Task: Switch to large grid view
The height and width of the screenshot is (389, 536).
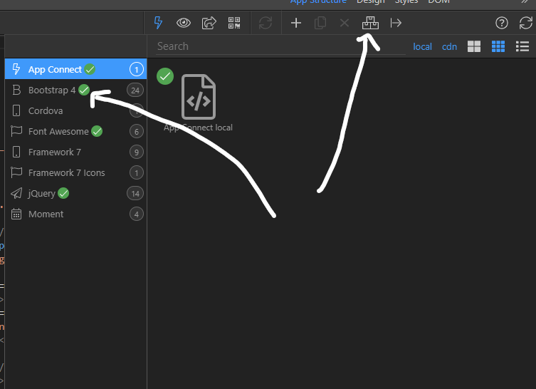Action: pyautogui.click(x=474, y=46)
